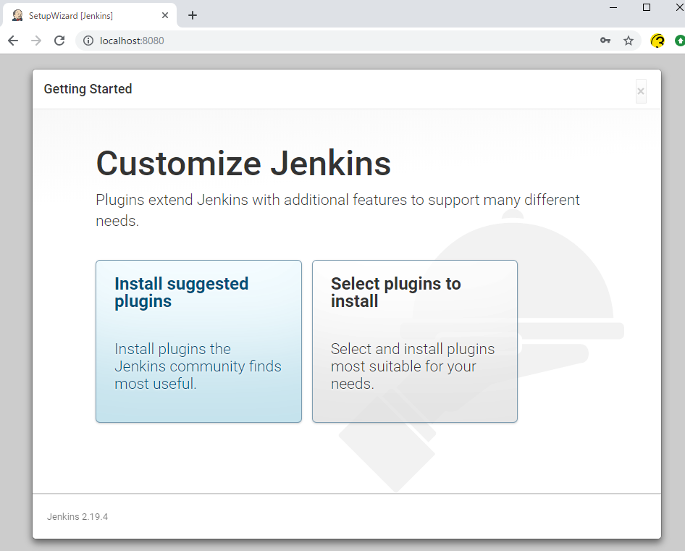The height and width of the screenshot is (551, 685).
Task: Focus the localhost:8080 address bar
Action: (x=326, y=41)
